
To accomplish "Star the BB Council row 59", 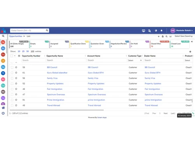I will pyautogui.click(x=16, y=67).
